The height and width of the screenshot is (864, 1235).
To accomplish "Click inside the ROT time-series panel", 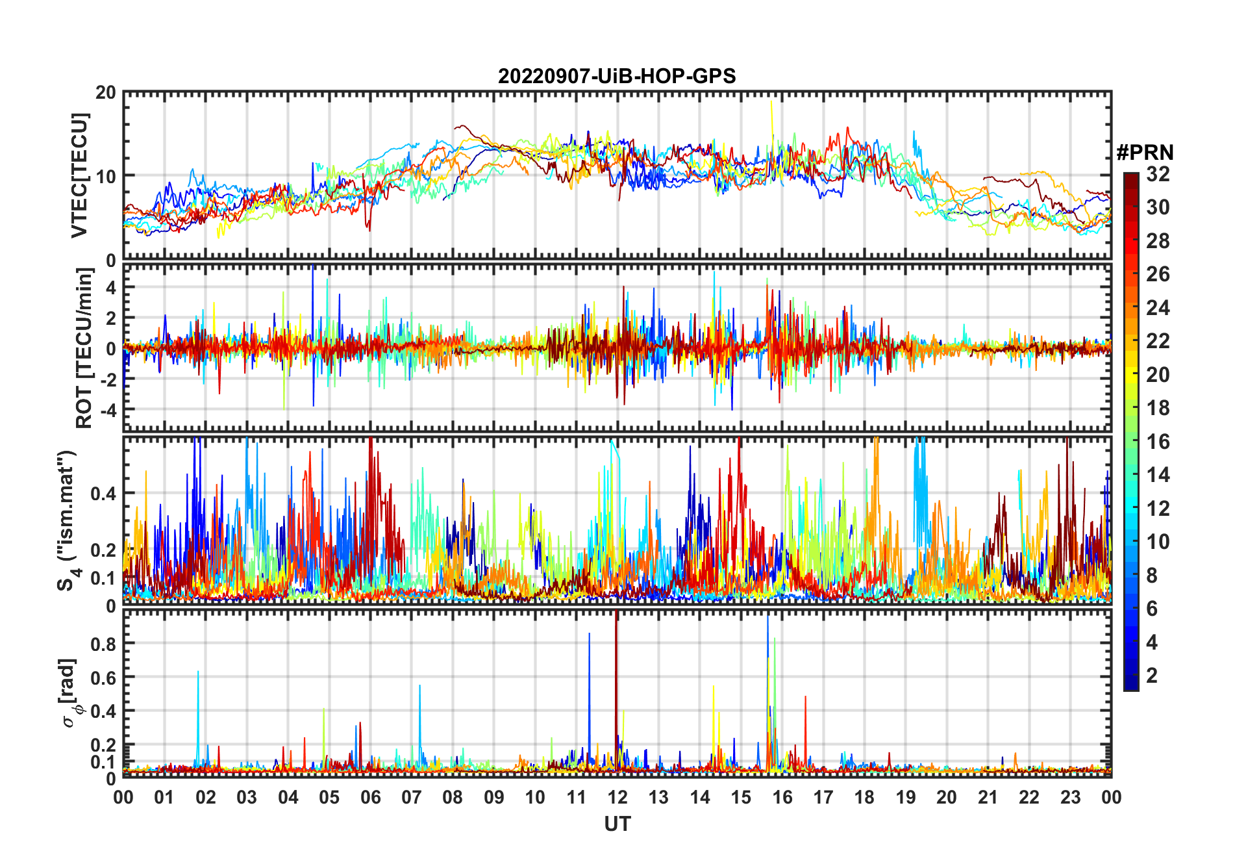I will point(617,348).
